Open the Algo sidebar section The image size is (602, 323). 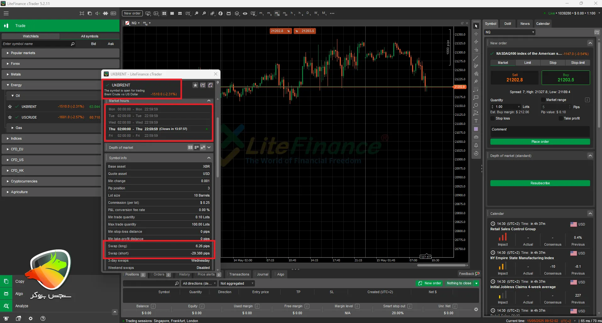click(19, 293)
